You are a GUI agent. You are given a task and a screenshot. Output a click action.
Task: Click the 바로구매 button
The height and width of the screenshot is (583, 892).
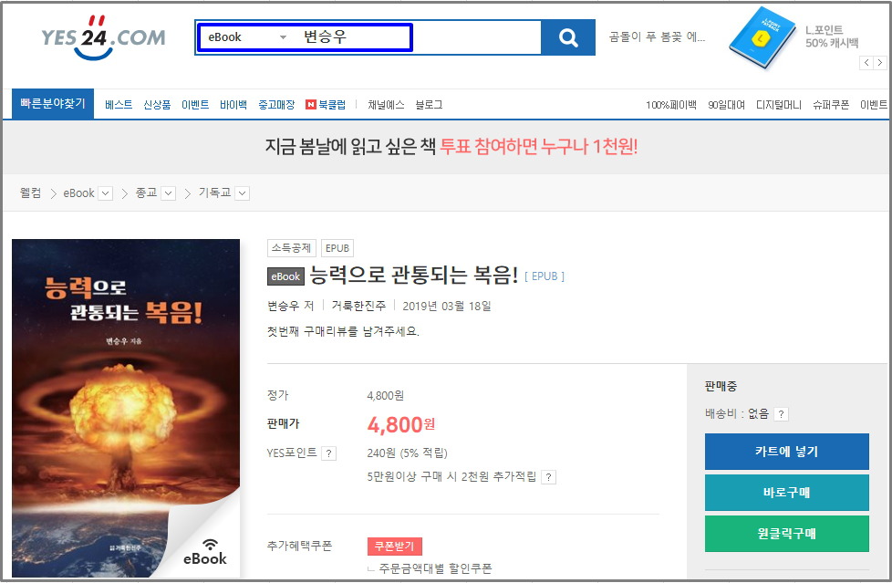click(787, 493)
